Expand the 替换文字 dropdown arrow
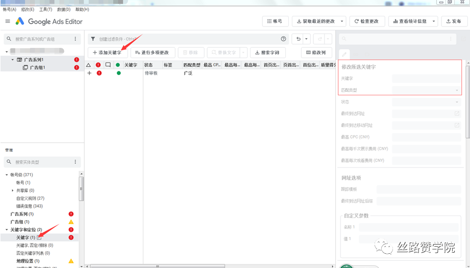 click(243, 52)
